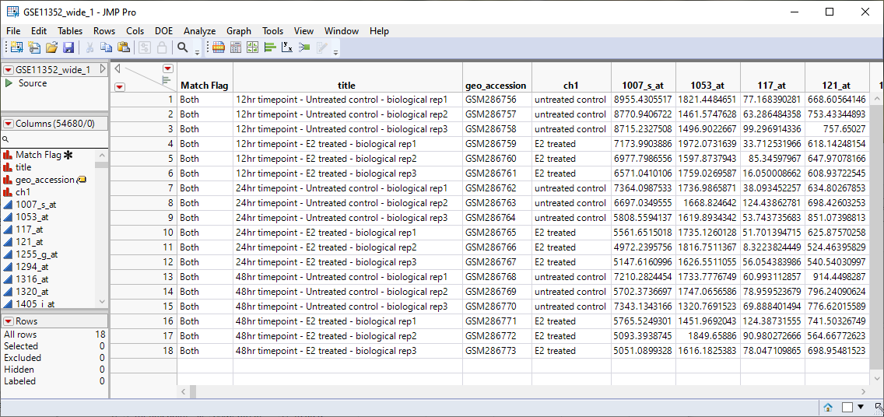Click the Tabulate icon with red row
Viewport: 884px width, 417px height.
(218, 48)
